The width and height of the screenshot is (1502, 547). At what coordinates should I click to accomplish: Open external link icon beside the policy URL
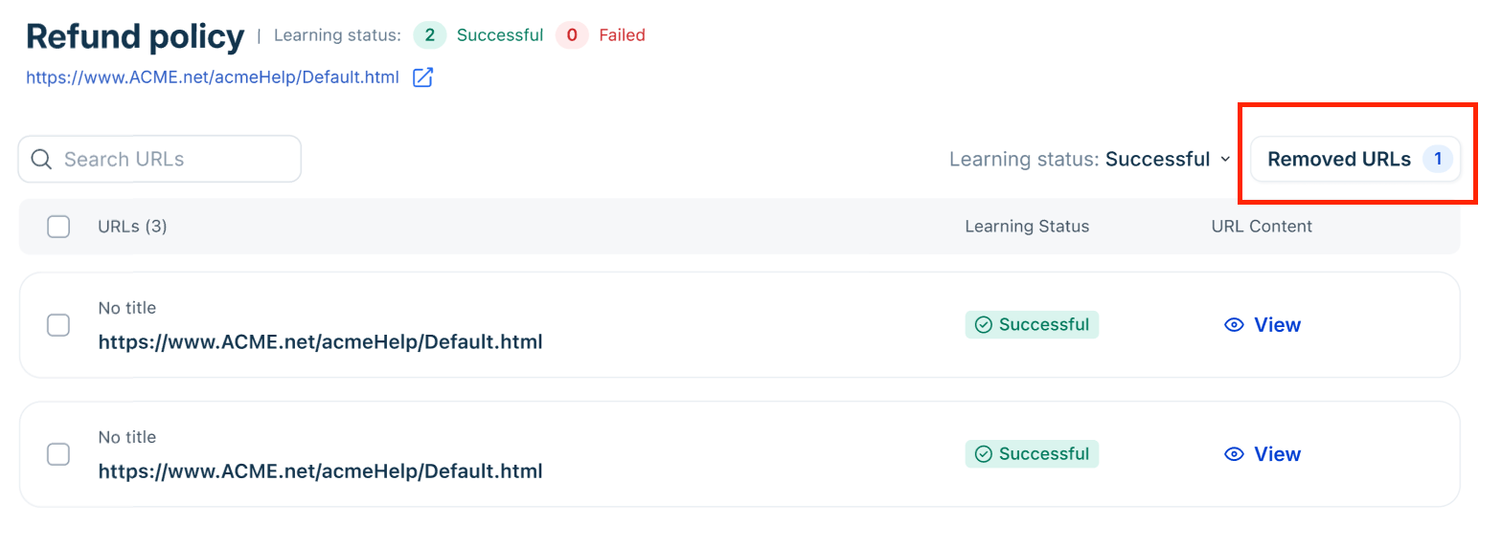pyautogui.click(x=422, y=77)
